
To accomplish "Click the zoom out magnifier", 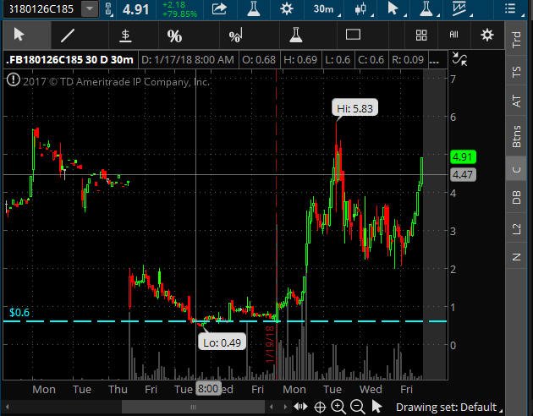I will point(358,406).
